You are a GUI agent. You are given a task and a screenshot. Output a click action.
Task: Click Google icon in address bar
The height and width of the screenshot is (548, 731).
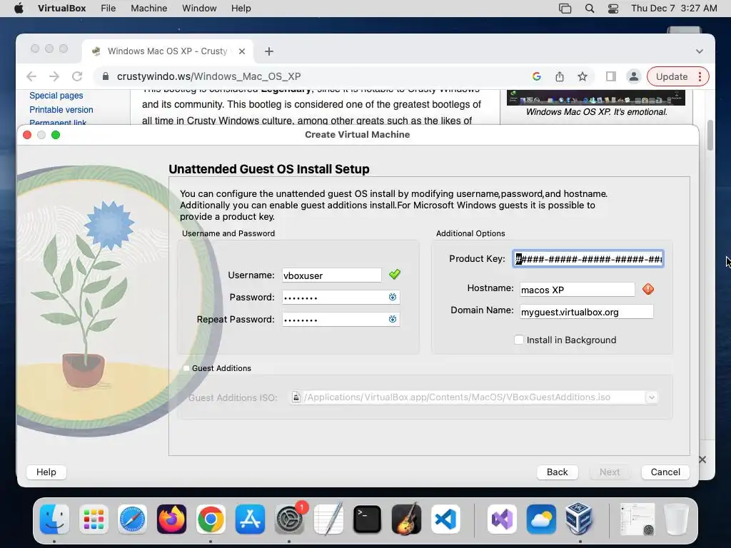(x=537, y=76)
